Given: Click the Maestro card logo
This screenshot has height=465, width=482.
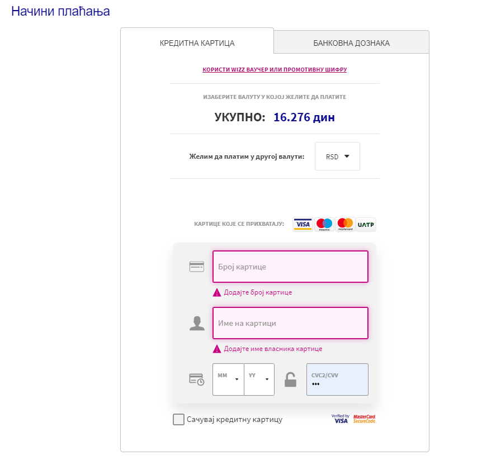Looking at the screenshot, I should click(324, 224).
